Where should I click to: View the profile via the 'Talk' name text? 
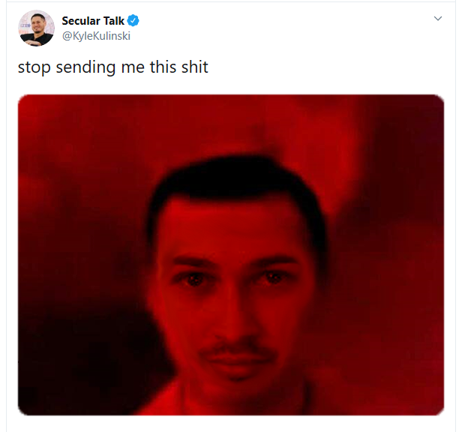click(114, 21)
